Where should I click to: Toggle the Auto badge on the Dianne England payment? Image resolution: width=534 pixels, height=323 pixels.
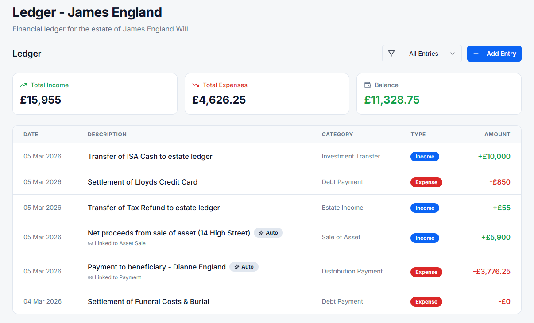click(x=244, y=266)
